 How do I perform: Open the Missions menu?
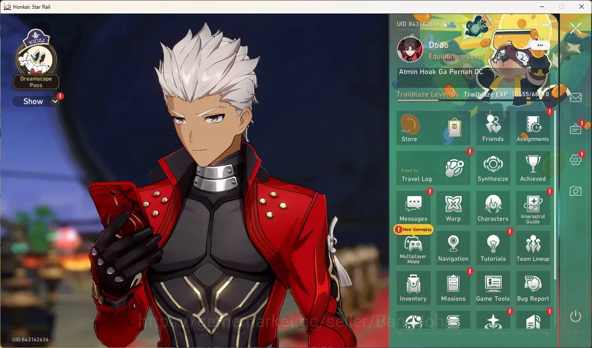(x=453, y=288)
